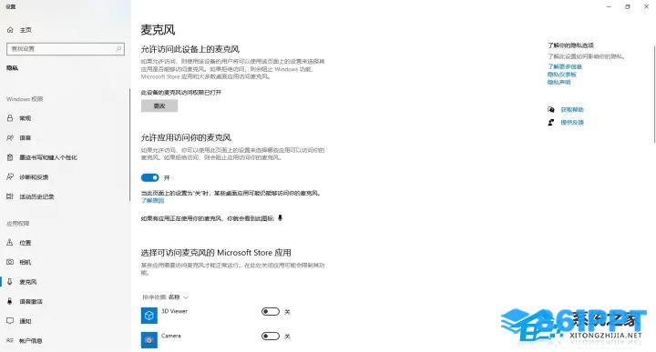Click the sidebar navigation scrollbar
This screenshot has width=656, height=352.
pyautogui.click(x=129, y=146)
